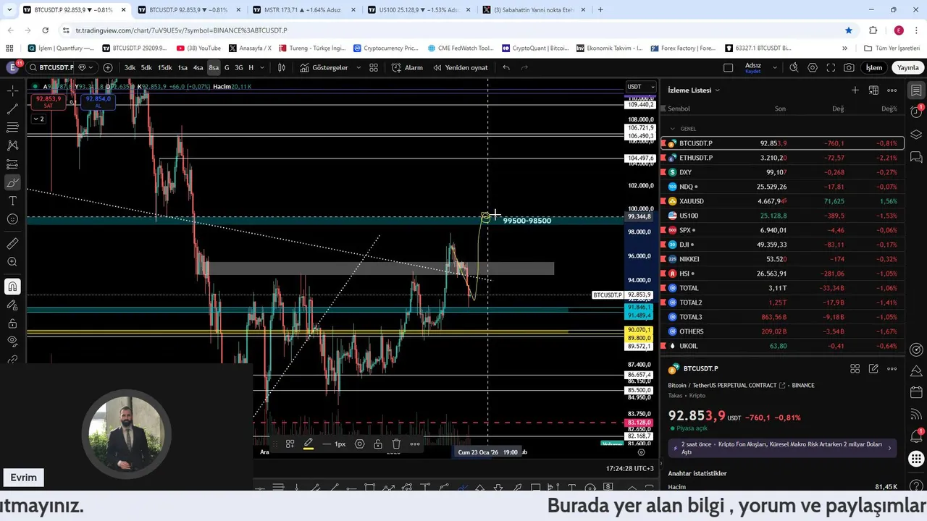Select XAUUSD in watchlist

point(782,201)
